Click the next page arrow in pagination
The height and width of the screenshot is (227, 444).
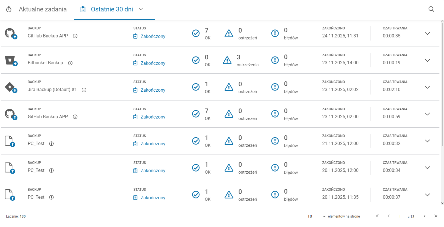pyautogui.click(x=425, y=216)
